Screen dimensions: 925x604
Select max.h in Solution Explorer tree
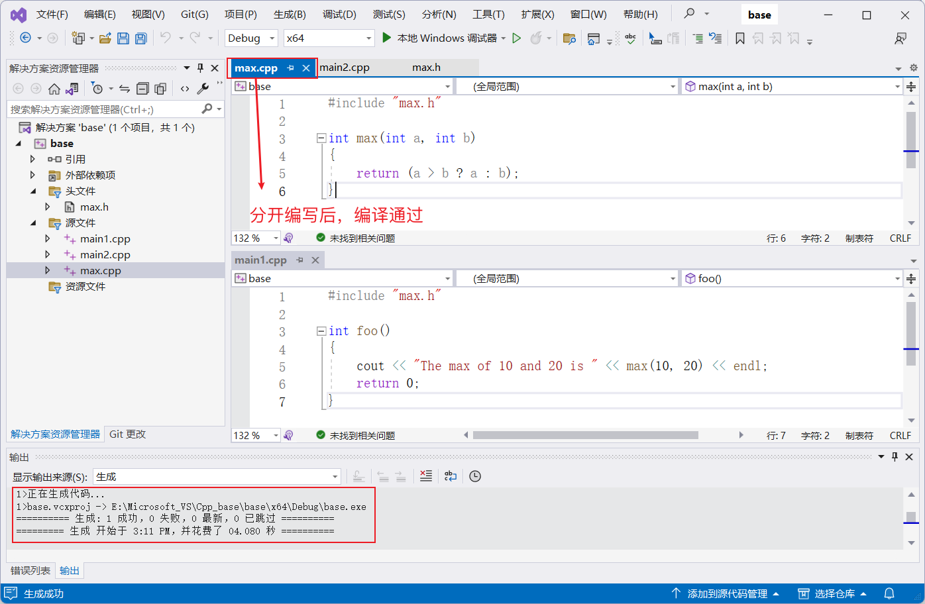(x=94, y=207)
